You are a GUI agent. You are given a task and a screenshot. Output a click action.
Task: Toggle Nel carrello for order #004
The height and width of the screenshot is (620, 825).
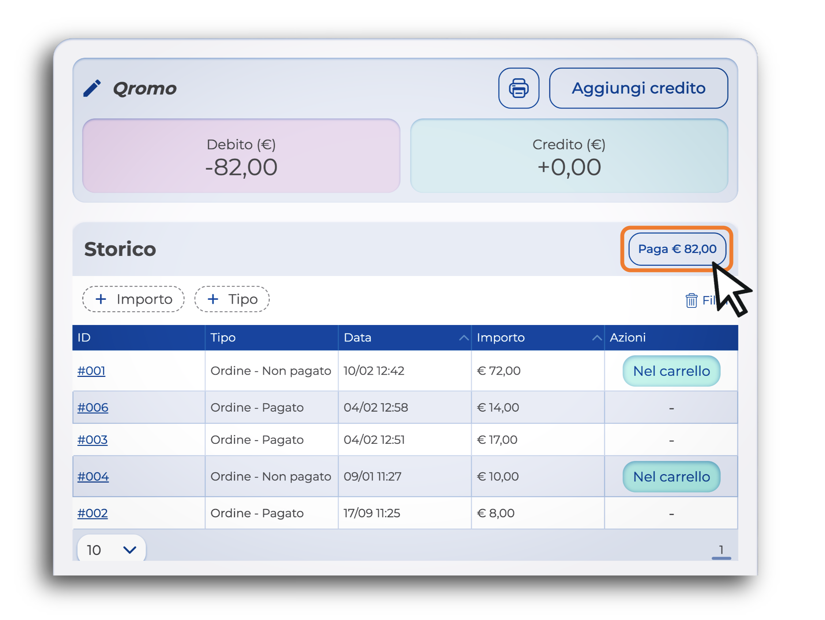671,476
